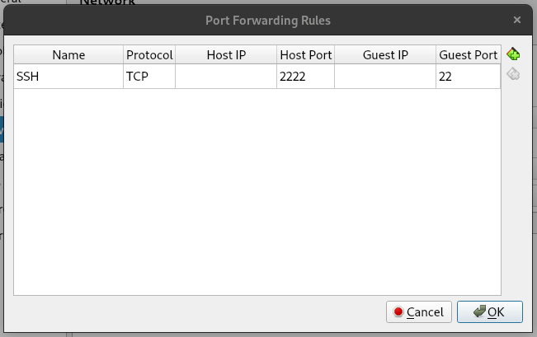This screenshot has width=537, height=337.
Task: Select the SSH rule name cell
Action: 68,77
